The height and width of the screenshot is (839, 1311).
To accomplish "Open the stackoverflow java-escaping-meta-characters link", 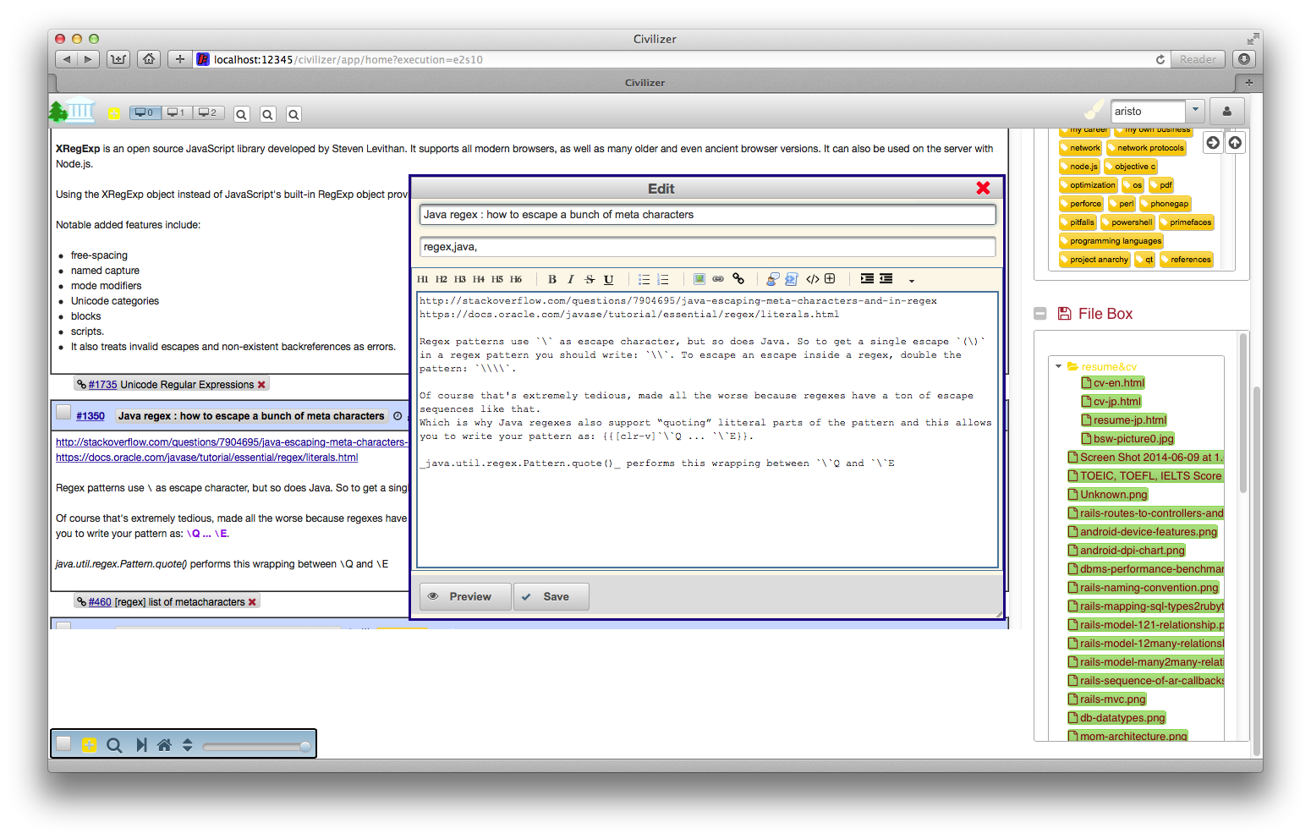I will (230, 441).
